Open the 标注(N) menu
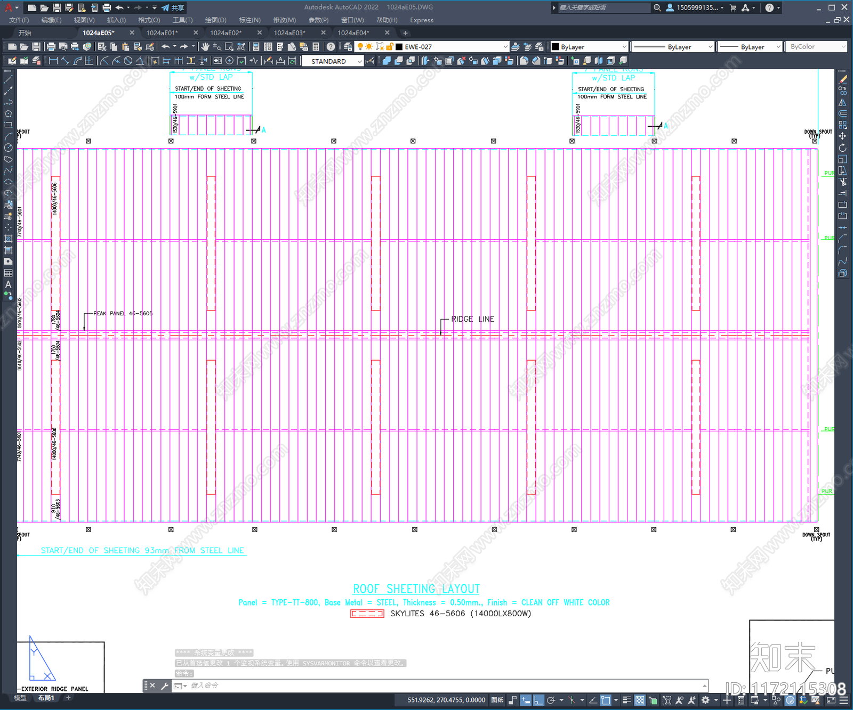853x710 pixels. click(250, 20)
